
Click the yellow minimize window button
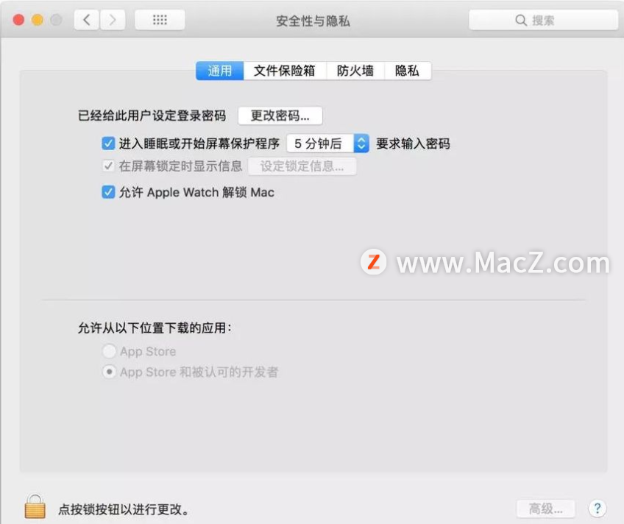[38, 20]
